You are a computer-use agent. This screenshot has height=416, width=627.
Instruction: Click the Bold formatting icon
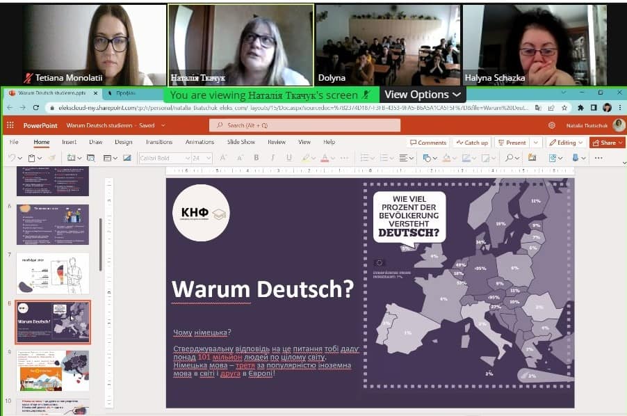(256, 158)
